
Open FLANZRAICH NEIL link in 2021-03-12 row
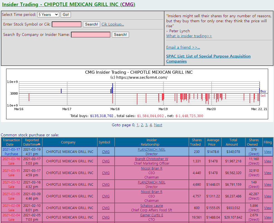point(152,182)
